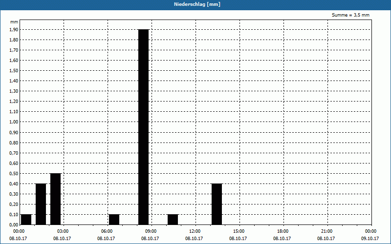
Task: Select the 0,10 y-axis label
Action: [x=14, y=215]
